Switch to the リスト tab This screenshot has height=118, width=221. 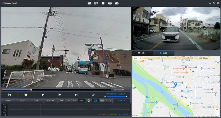[142, 53]
